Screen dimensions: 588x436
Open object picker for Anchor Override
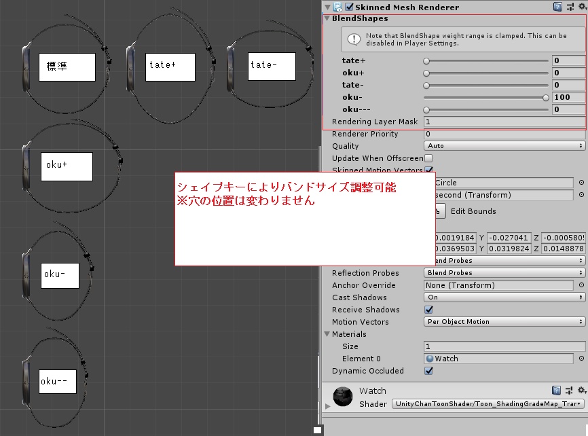(x=581, y=285)
